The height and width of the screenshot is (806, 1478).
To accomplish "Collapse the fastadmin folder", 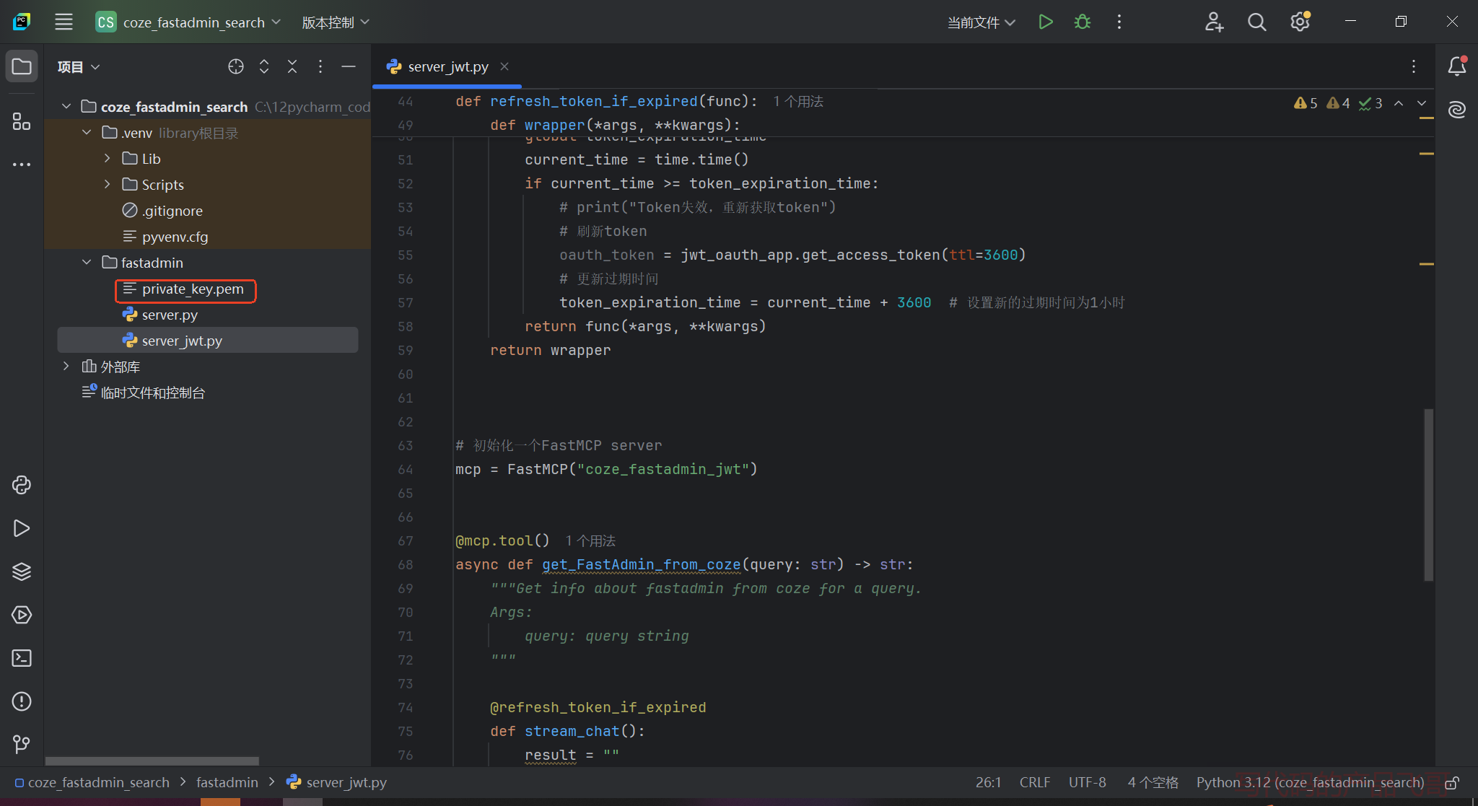I will tap(87, 262).
